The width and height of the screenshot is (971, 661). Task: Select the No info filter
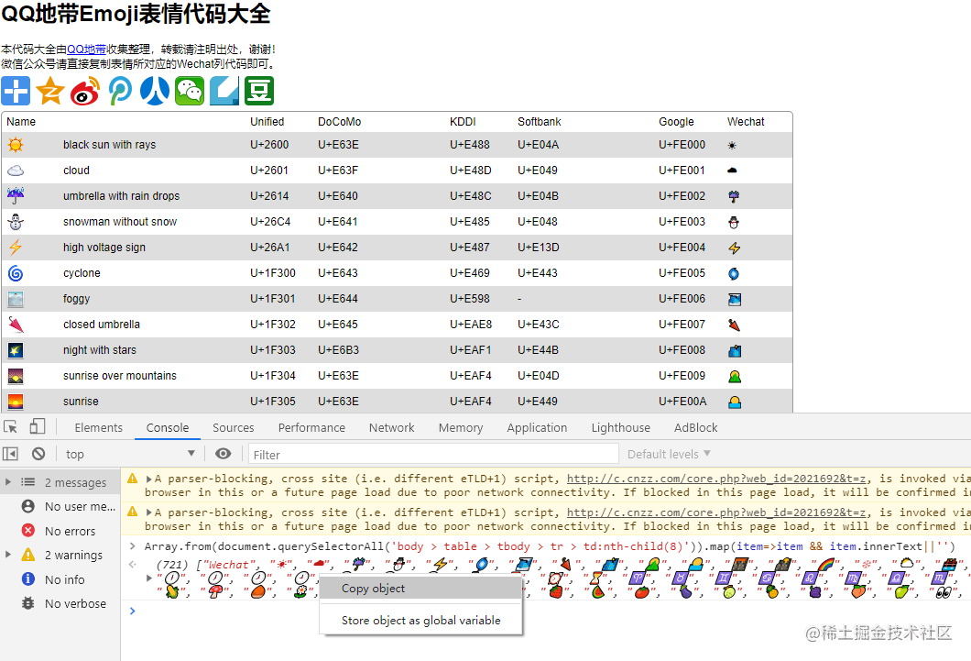pos(60,579)
